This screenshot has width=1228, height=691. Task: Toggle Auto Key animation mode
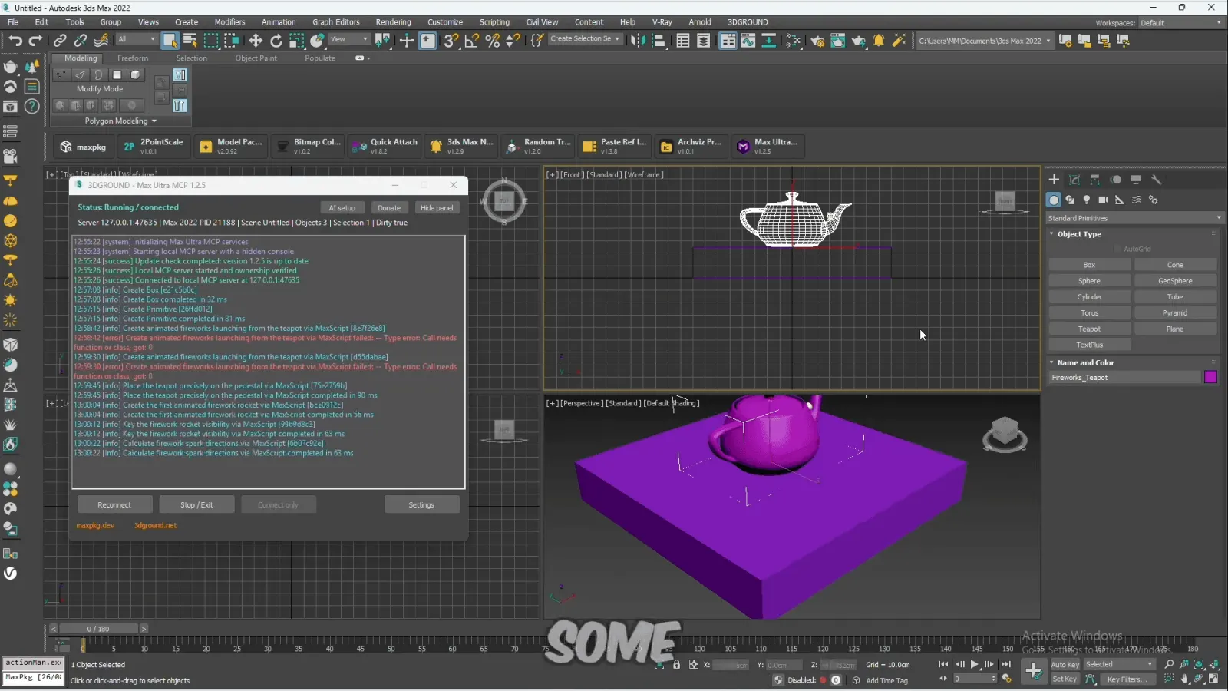click(1065, 665)
